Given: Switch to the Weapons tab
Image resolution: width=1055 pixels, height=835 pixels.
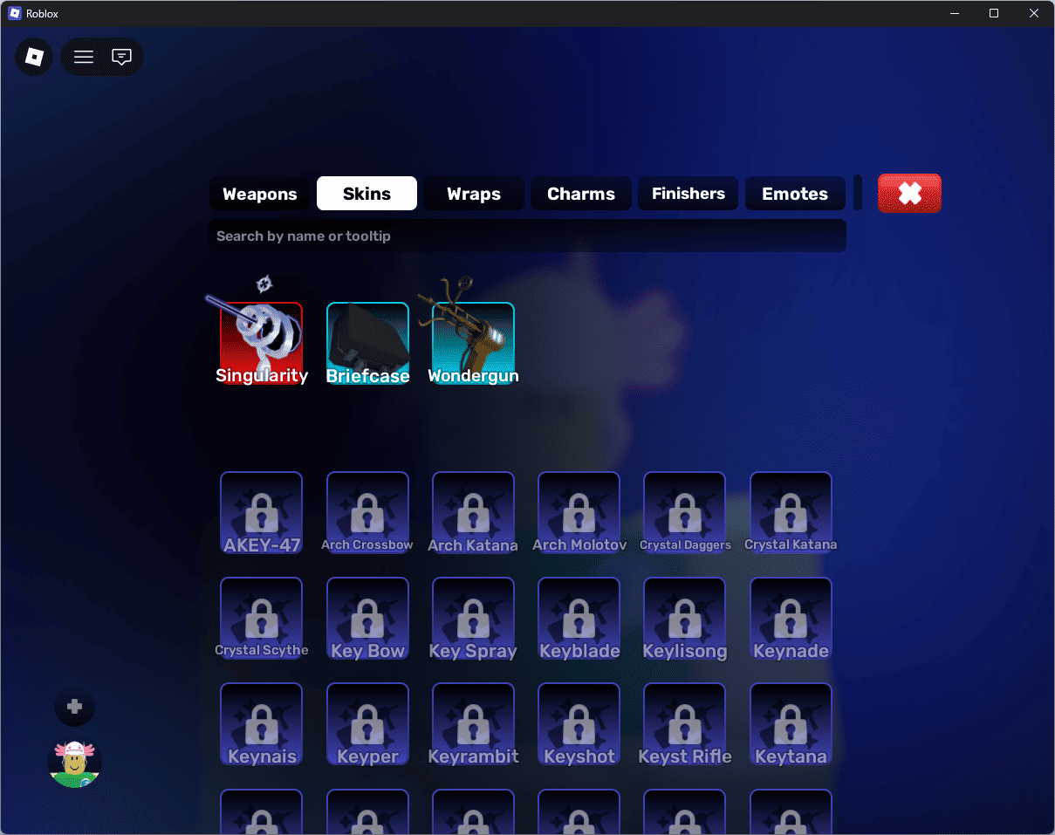Looking at the screenshot, I should 260,194.
